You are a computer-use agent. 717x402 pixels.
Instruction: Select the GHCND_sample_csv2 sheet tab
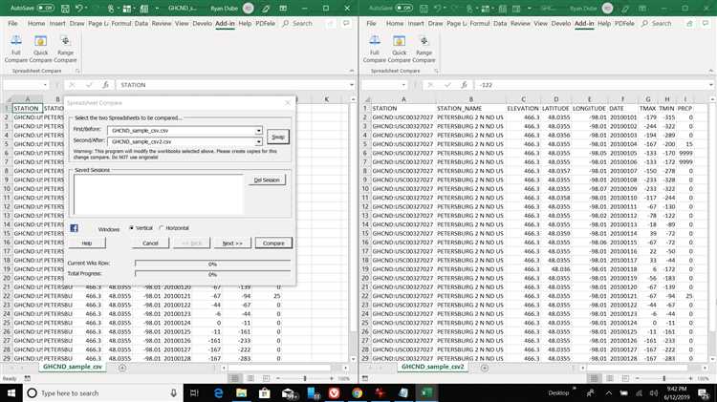432,367
